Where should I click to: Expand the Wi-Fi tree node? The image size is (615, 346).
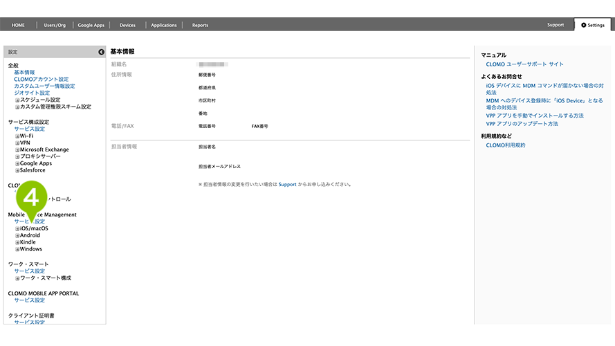pos(17,136)
